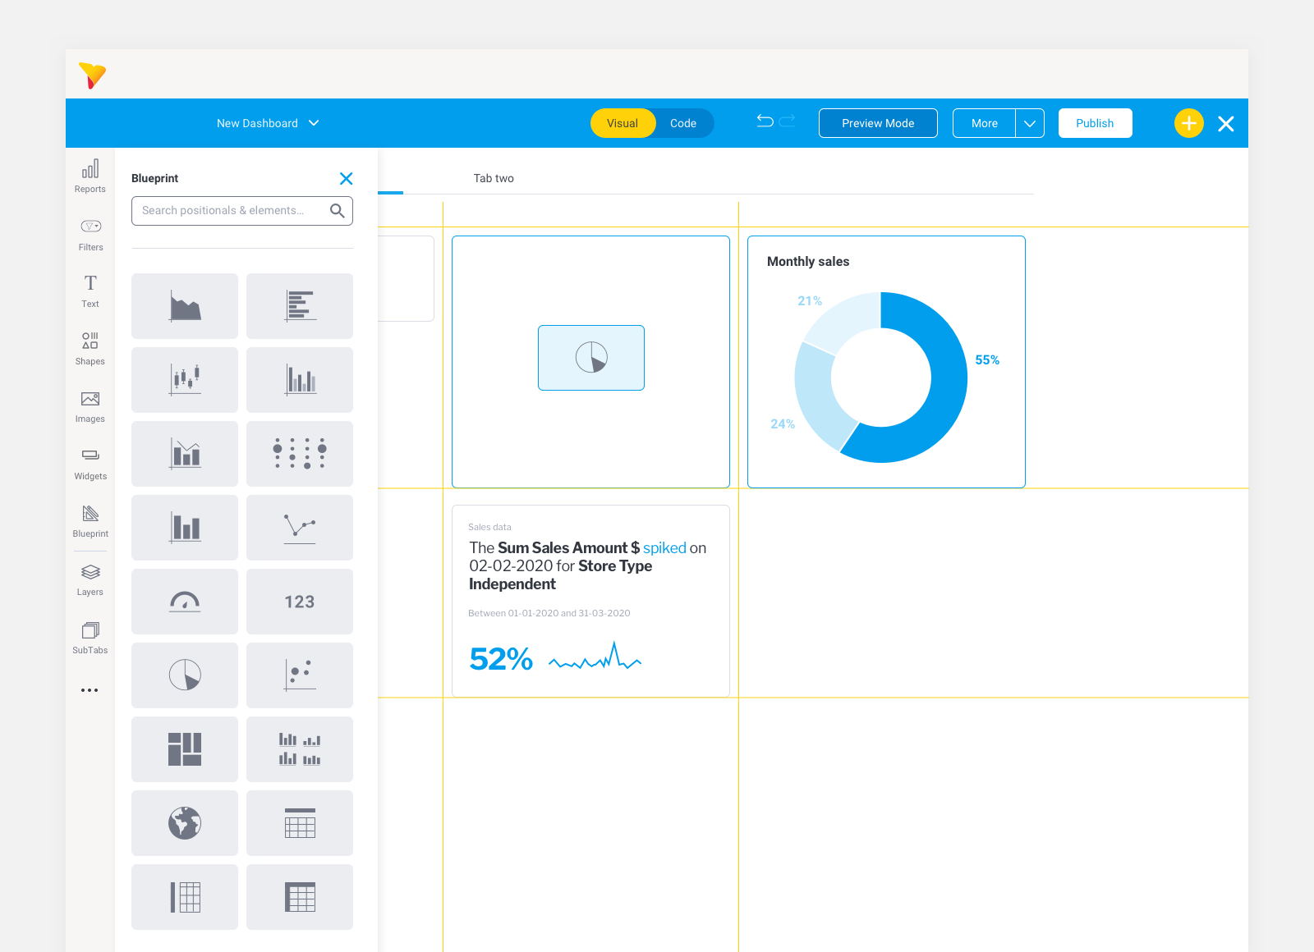Enter Preview Mode

[877, 123]
